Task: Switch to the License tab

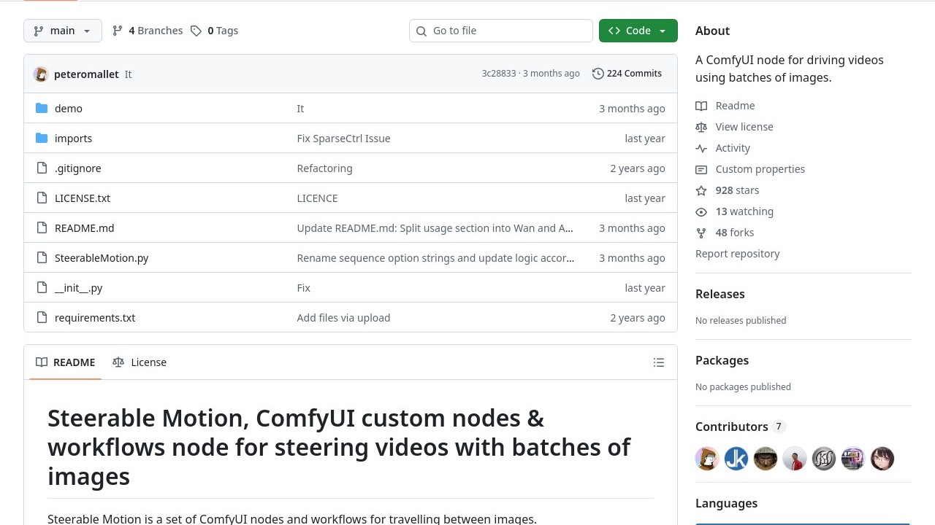Action: tap(140, 362)
